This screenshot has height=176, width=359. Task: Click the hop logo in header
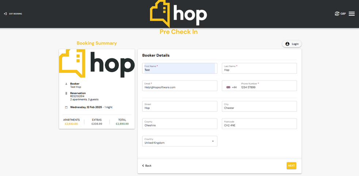[179, 14]
